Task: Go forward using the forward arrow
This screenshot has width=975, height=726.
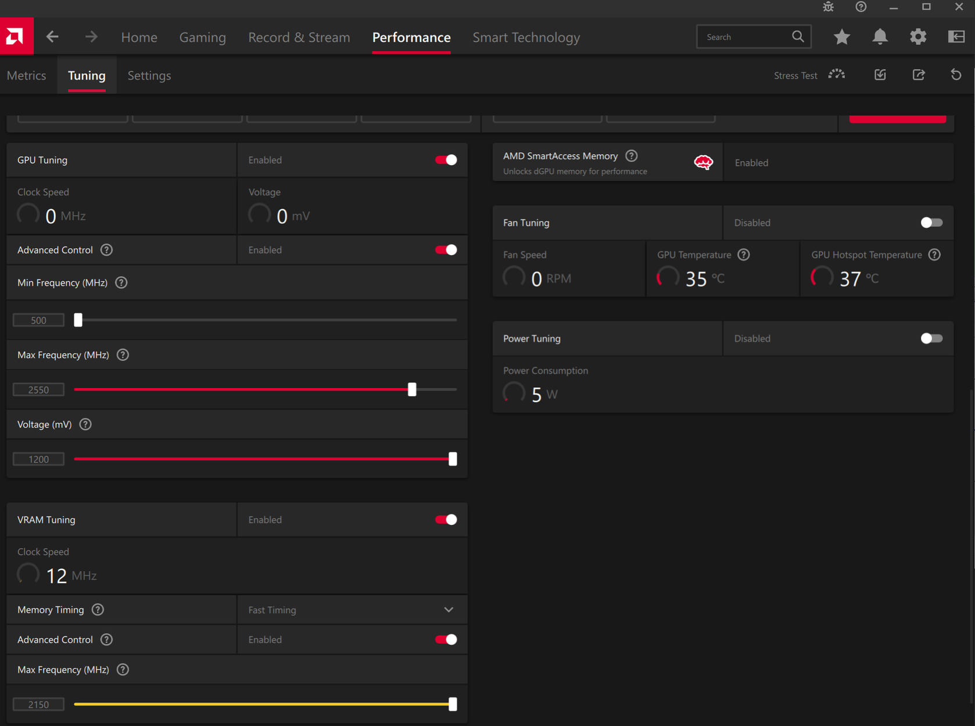Action: tap(91, 37)
